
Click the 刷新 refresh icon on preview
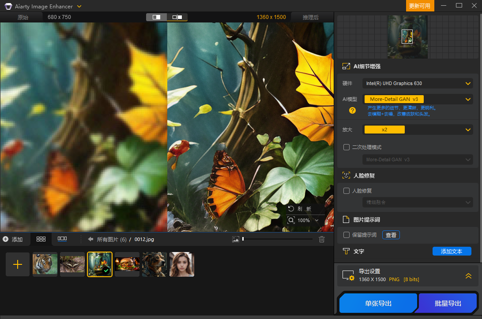pyautogui.click(x=291, y=208)
